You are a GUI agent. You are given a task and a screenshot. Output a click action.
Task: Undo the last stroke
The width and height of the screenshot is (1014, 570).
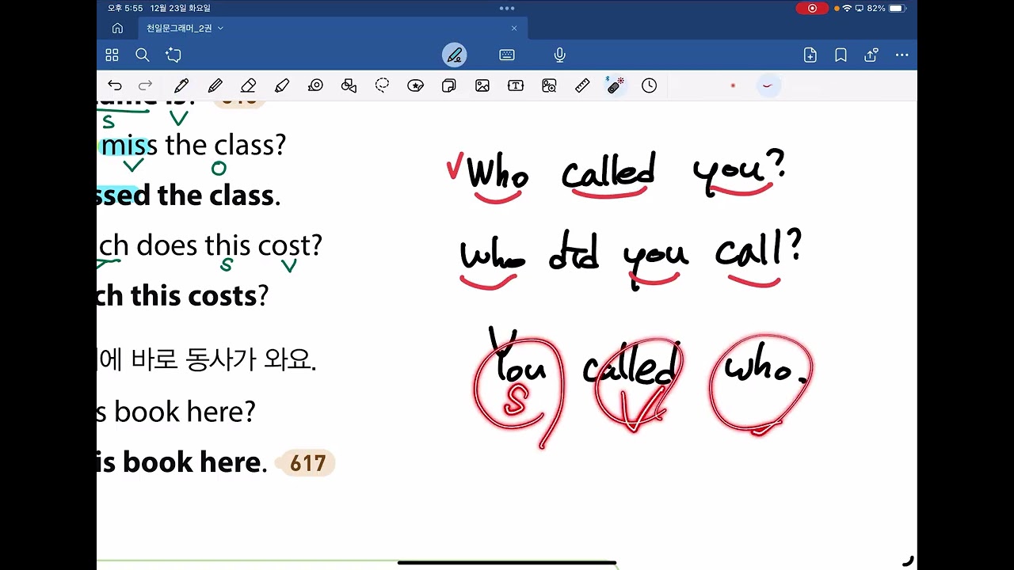115,85
